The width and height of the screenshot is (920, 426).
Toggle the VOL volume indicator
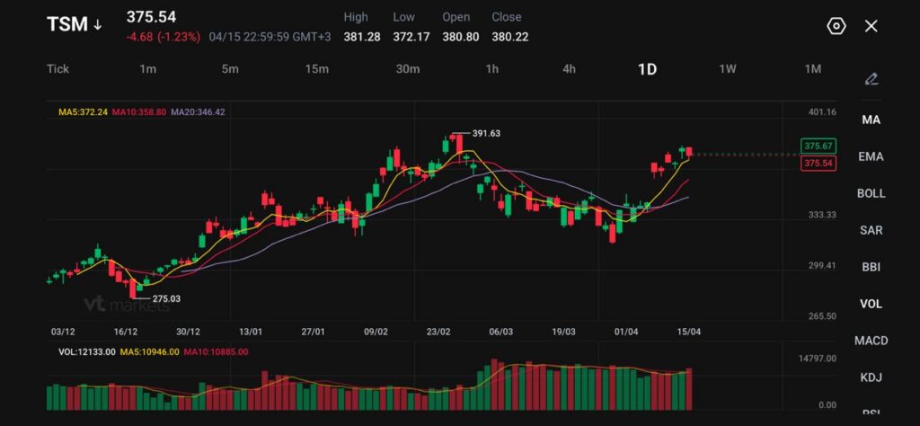click(871, 304)
